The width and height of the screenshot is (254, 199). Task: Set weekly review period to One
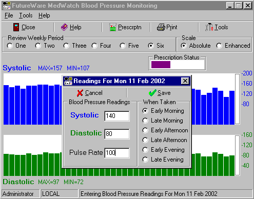pos(10,46)
